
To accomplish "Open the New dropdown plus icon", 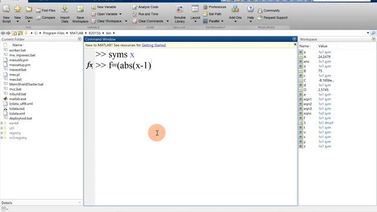I will [x=18, y=9].
